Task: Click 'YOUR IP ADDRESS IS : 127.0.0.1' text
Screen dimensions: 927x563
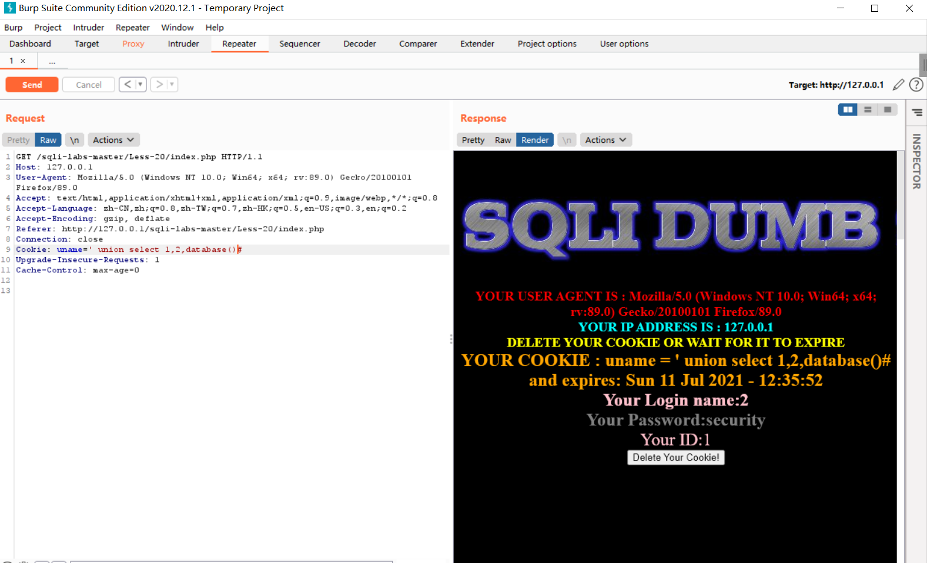Action: tap(676, 327)
